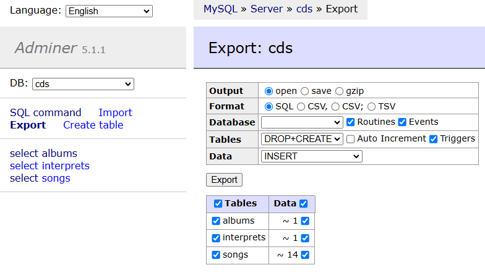Open the albums table link
Screen dimensions: 485x278
click(59, 153)
